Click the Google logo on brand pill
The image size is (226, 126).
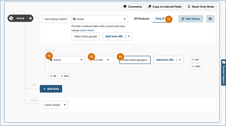click(x=11, y=18)
